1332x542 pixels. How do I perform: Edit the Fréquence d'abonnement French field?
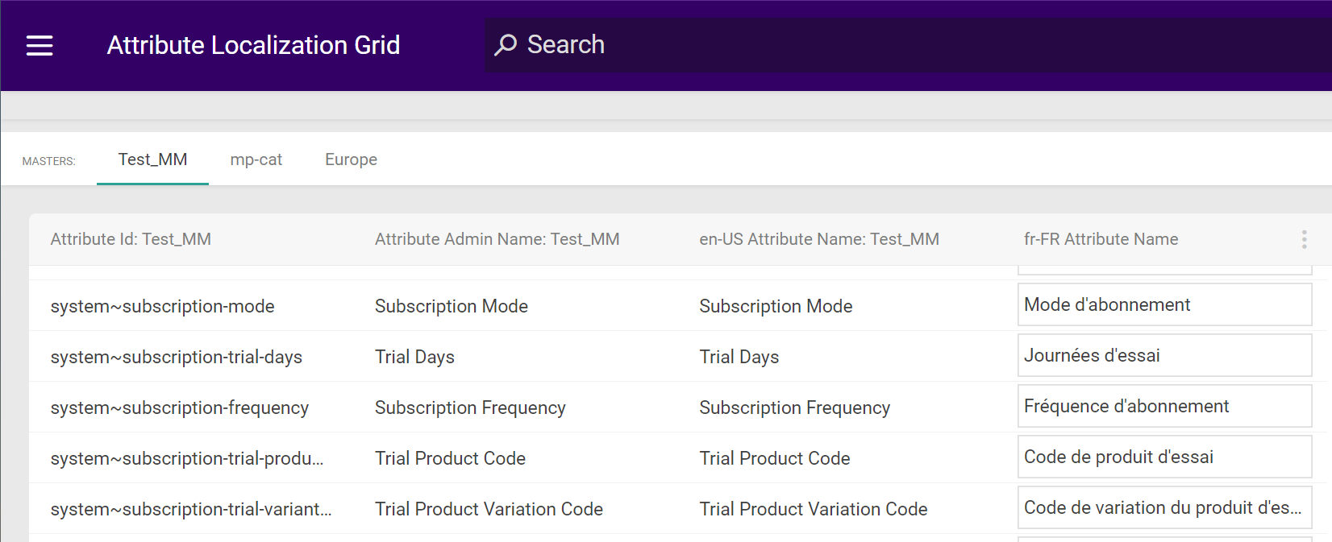coord(1164,407)
